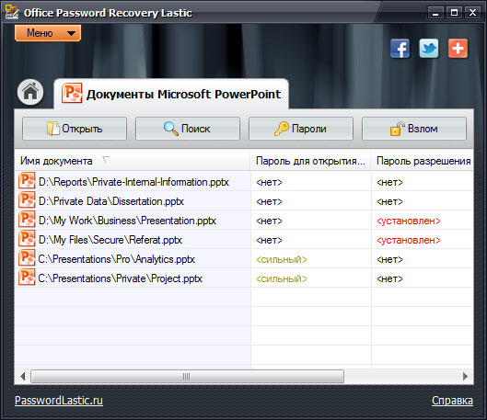
Task: Go to the home screen icon
Action: pyautogui.click(x=30, y=92)
